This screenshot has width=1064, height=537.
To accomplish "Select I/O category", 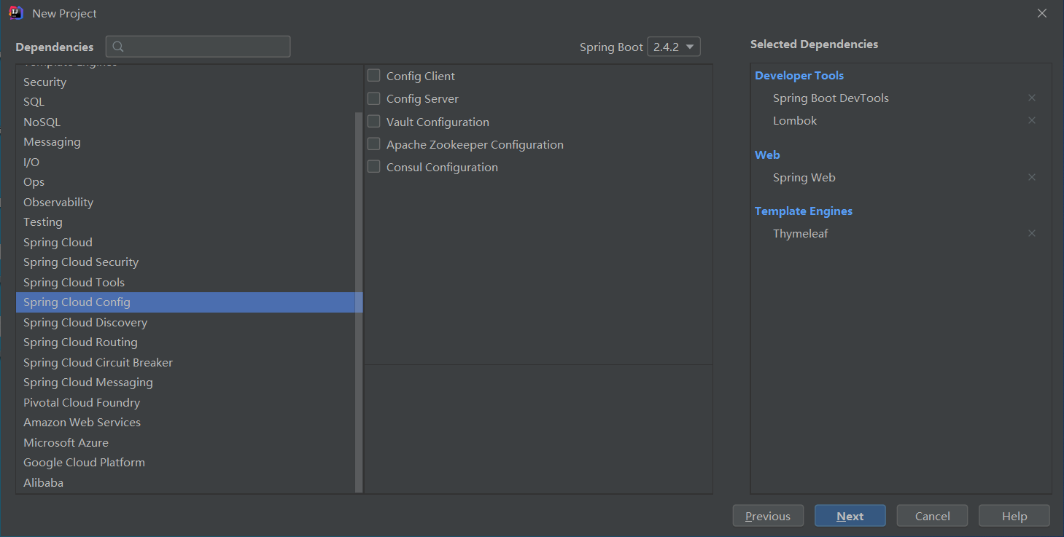I will [x=185, y=162].
